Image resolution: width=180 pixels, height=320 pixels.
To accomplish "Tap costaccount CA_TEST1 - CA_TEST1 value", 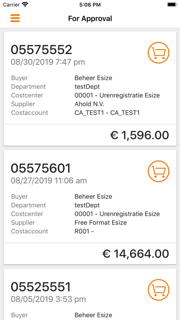I will (107, 113).
